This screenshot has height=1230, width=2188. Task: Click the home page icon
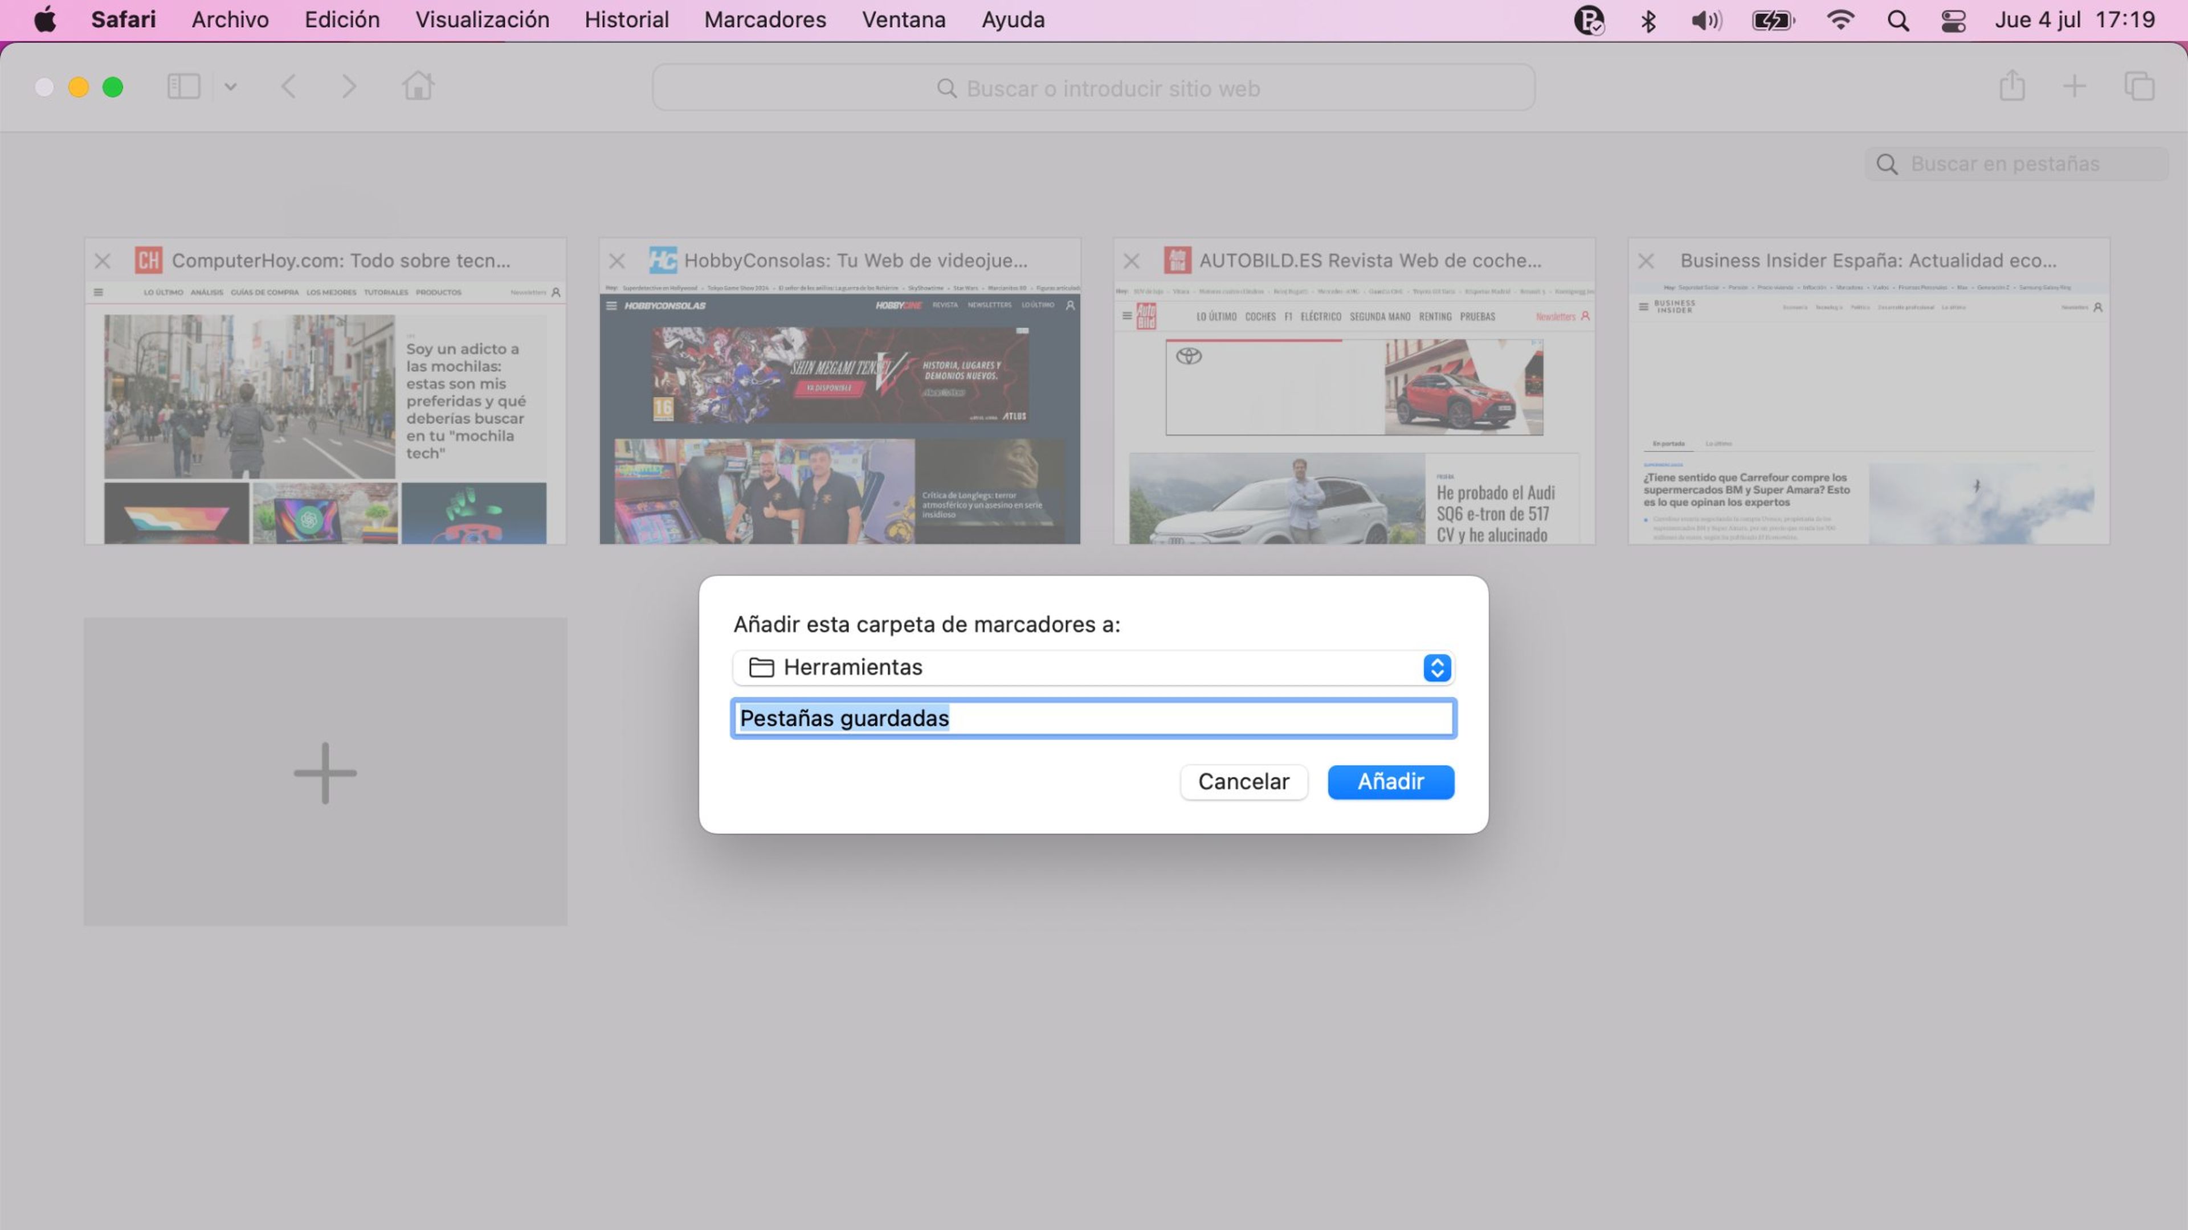tap(418, 86)
